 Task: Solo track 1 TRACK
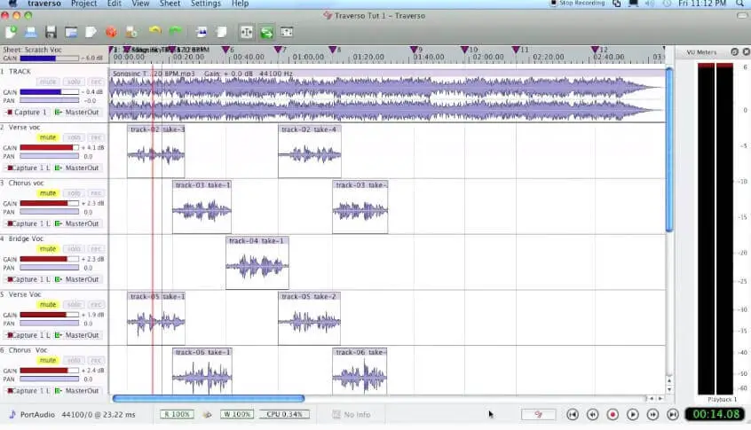(74, 82)
